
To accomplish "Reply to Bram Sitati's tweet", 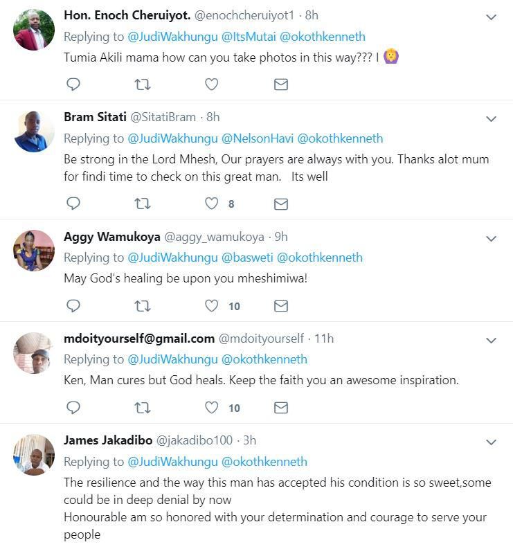I will [73, 204].
